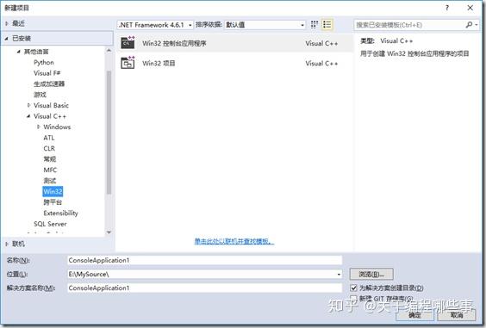Select the Win32 项目 template icon
This screenshot has height=328, width=486.
[x=128, y=63]
